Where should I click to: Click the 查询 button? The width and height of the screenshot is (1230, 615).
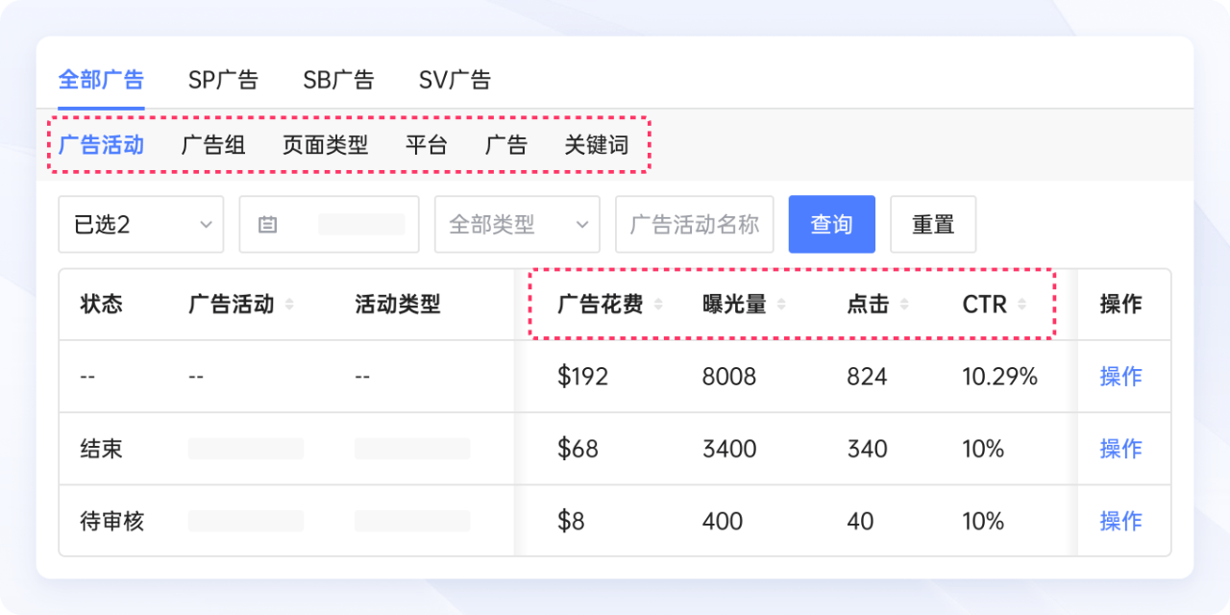pos(832,224)
